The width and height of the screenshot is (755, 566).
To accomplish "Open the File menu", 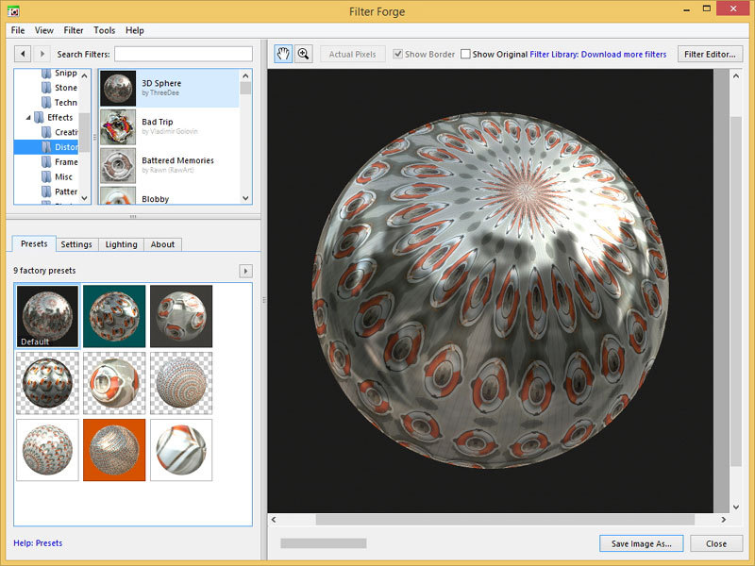I will [x=18, y=30].
